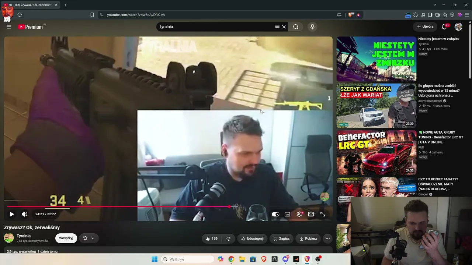
Task: Open Brave Shields icon
Action: coord(350,15)
